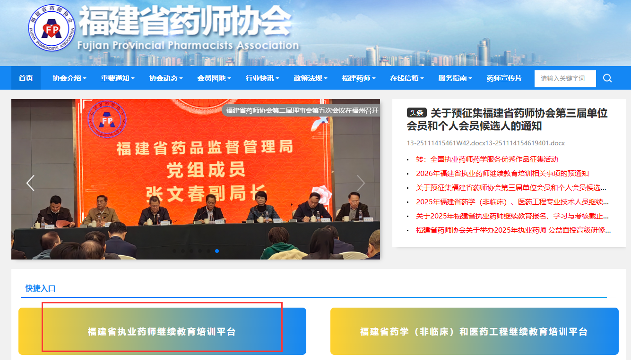The image size is (631, 360).
Task: Open the 药师宣传片 menu item
Action: pos(504,78)
